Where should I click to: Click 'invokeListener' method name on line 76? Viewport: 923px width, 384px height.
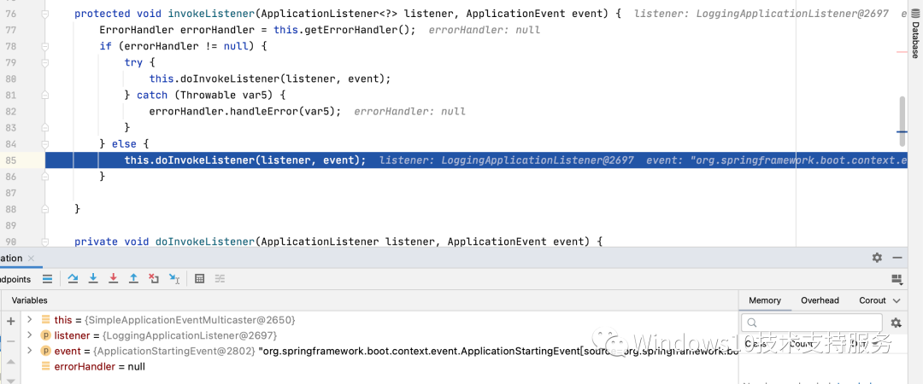tap(211, 13)
